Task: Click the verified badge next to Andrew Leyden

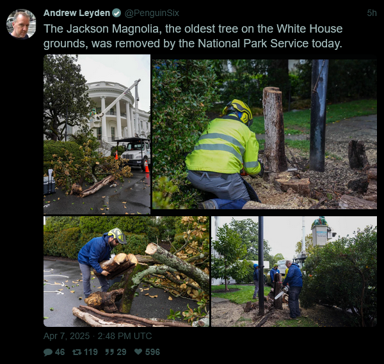Action: (116, 13)
